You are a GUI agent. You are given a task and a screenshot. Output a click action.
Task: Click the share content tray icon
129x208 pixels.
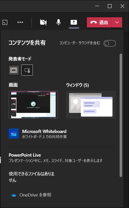coord(74,22)
